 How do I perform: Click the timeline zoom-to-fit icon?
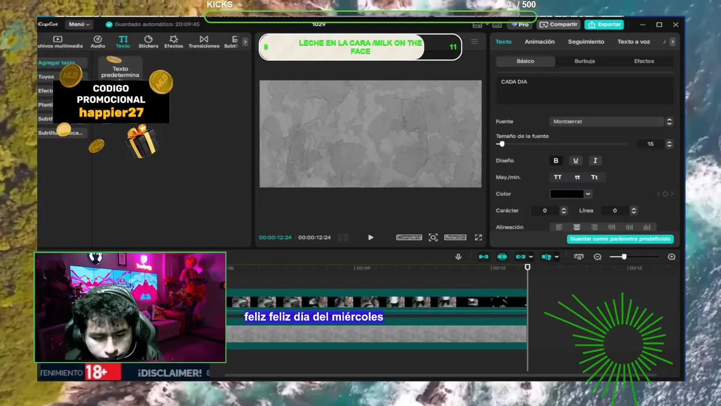(578, 257)
